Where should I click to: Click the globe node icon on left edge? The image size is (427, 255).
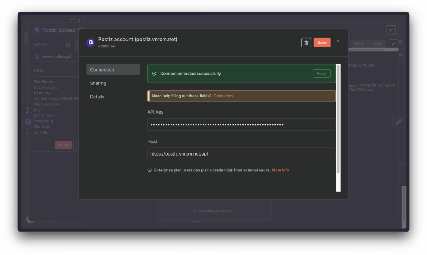point(28,121)
